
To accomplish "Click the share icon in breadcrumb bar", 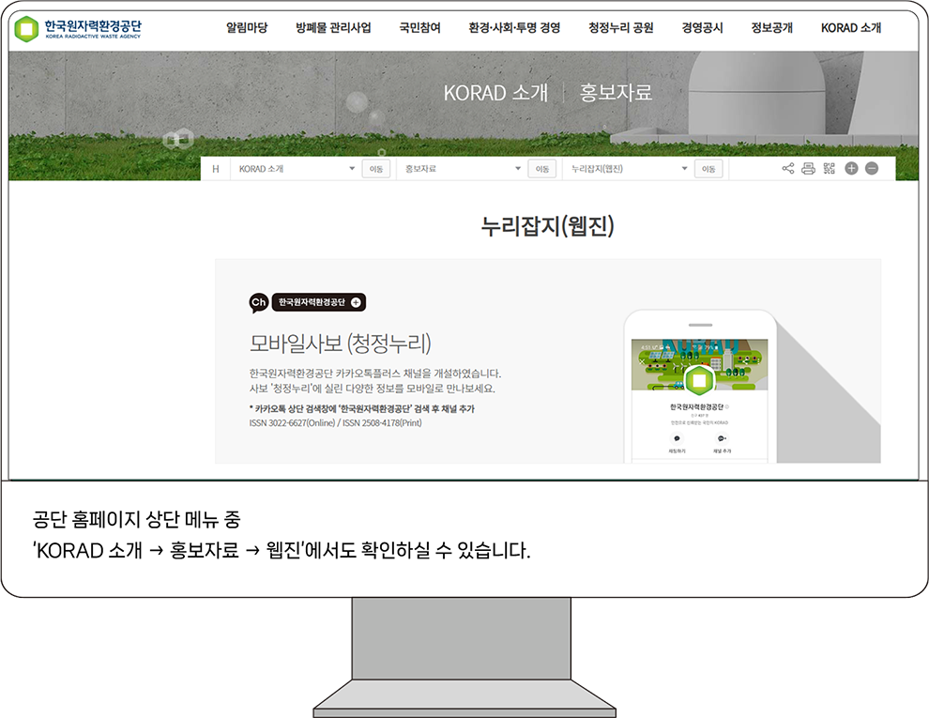I will tap(787, 169).
